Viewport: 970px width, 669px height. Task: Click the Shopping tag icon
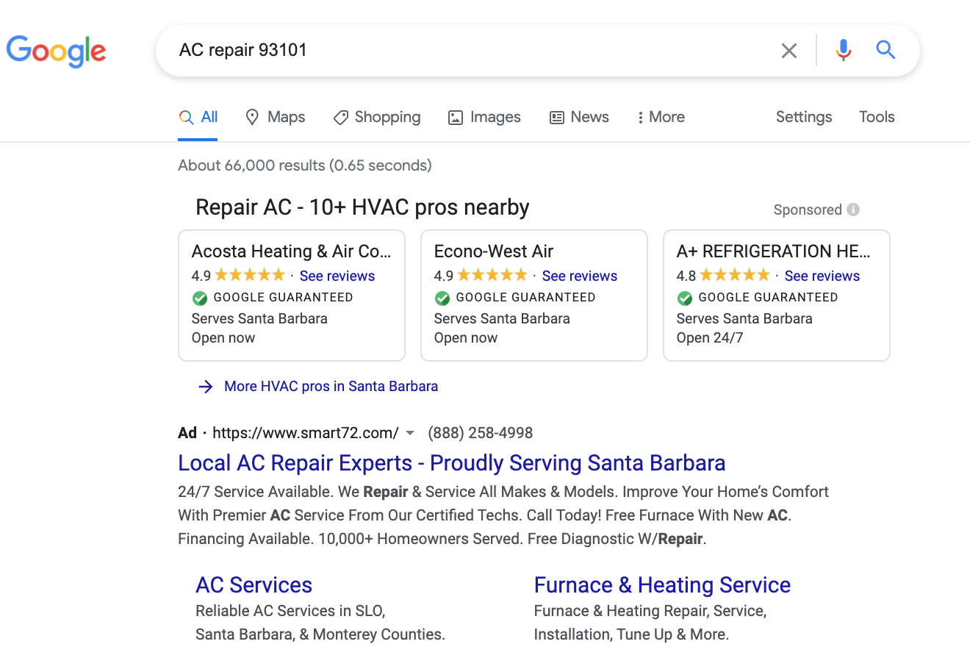(339, 117)
